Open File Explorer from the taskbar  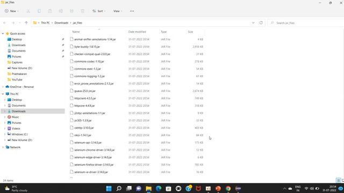[149, 188]
